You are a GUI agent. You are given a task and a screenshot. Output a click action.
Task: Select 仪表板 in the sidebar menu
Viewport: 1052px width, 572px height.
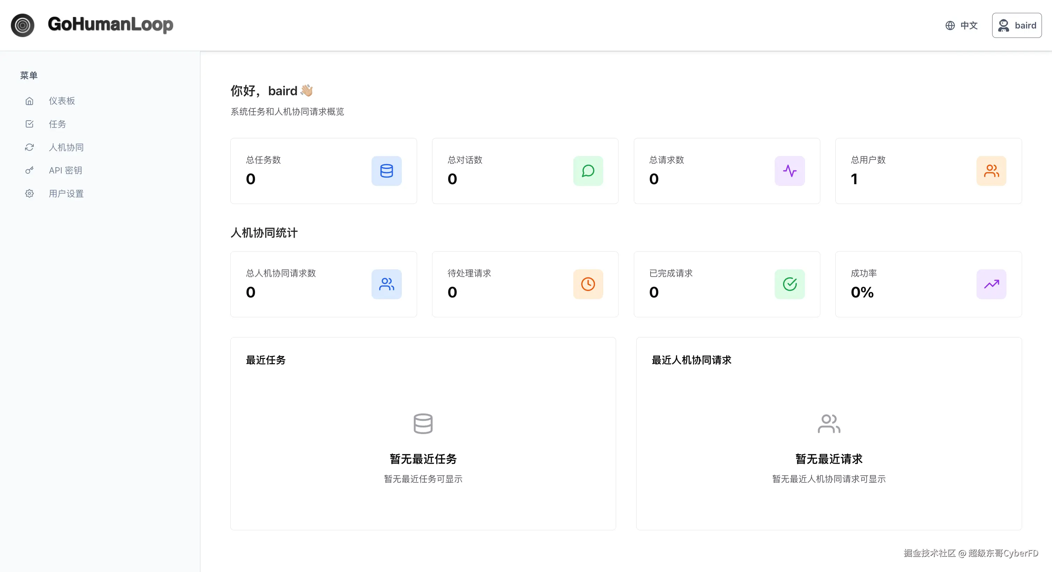click(62, 101)
